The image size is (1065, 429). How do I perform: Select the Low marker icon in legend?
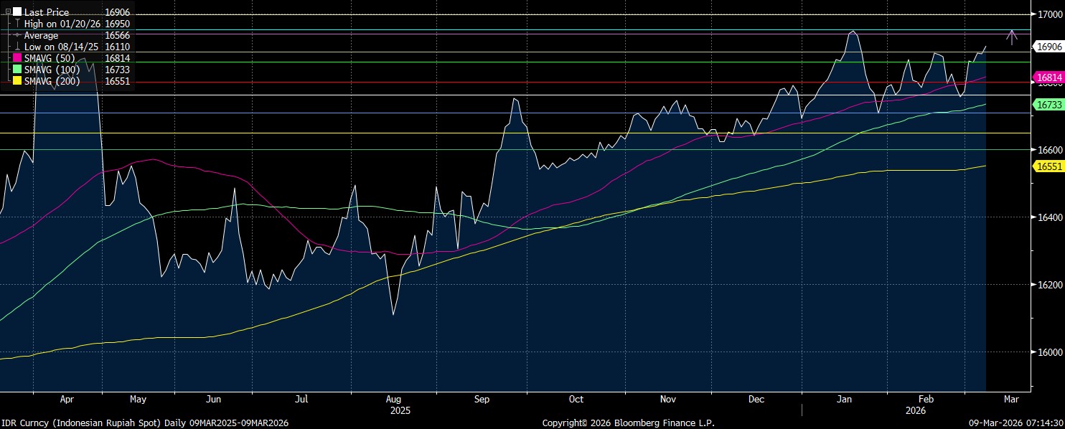click(x=17, y=47)
